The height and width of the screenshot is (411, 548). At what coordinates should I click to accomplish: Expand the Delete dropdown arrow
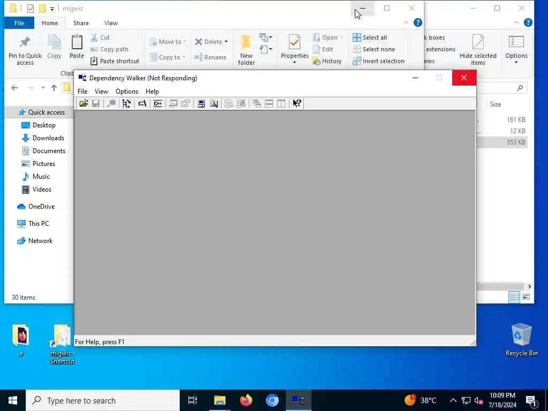click(x=226, y=42)
